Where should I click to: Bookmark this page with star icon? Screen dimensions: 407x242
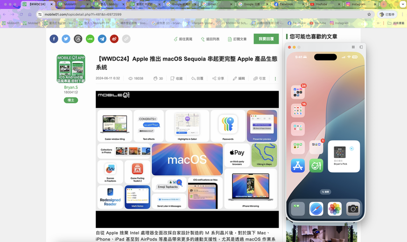(369, 14)
